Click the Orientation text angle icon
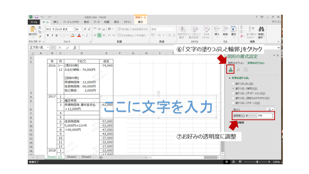Image resolution: width=309 pixels, height=174 pixels. pyautogui.click(x=110, y=29)
